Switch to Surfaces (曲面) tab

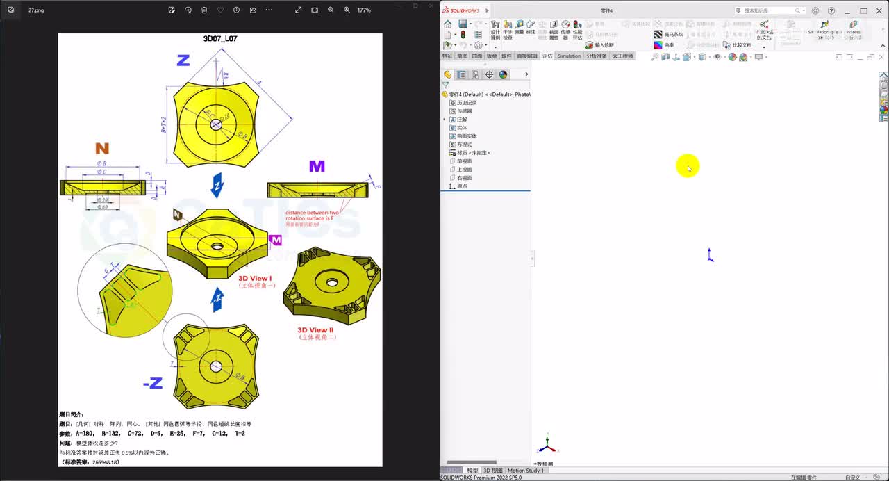477,56
